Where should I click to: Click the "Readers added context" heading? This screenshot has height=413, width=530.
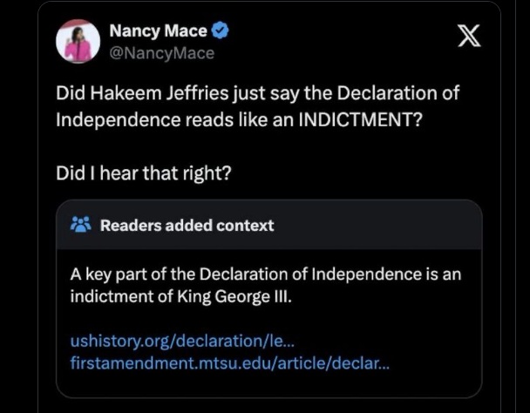click(187, 226)
